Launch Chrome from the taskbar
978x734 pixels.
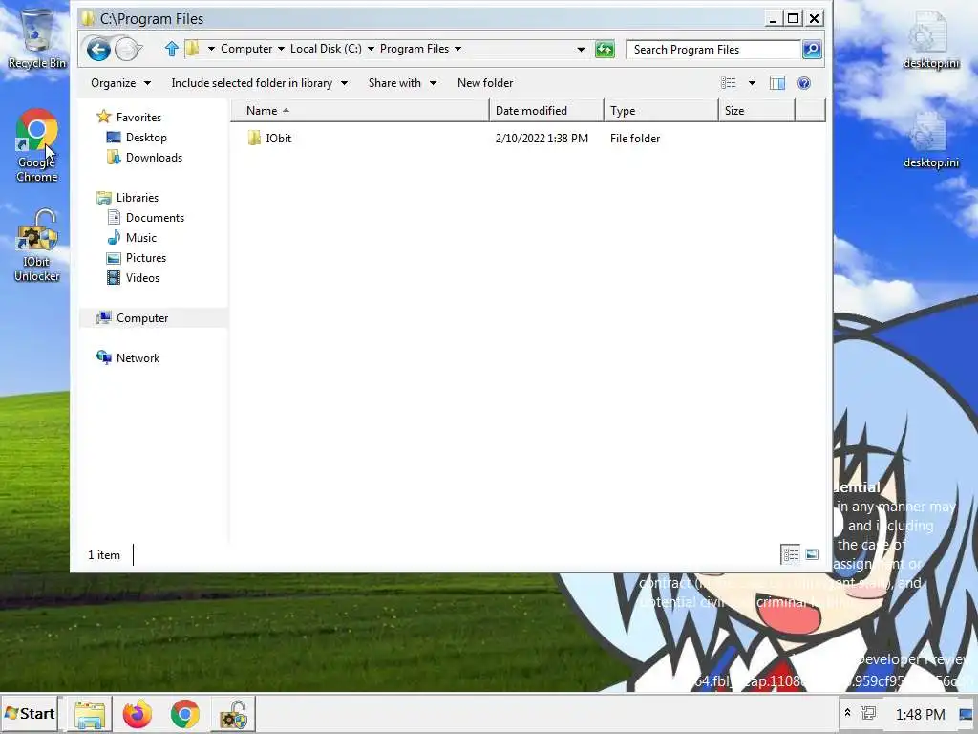coord(184,715)
